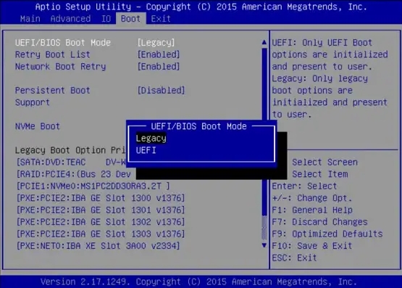Toggle Retry Boot List Enabled value
The image size is (402, 288).
(159, 54)
